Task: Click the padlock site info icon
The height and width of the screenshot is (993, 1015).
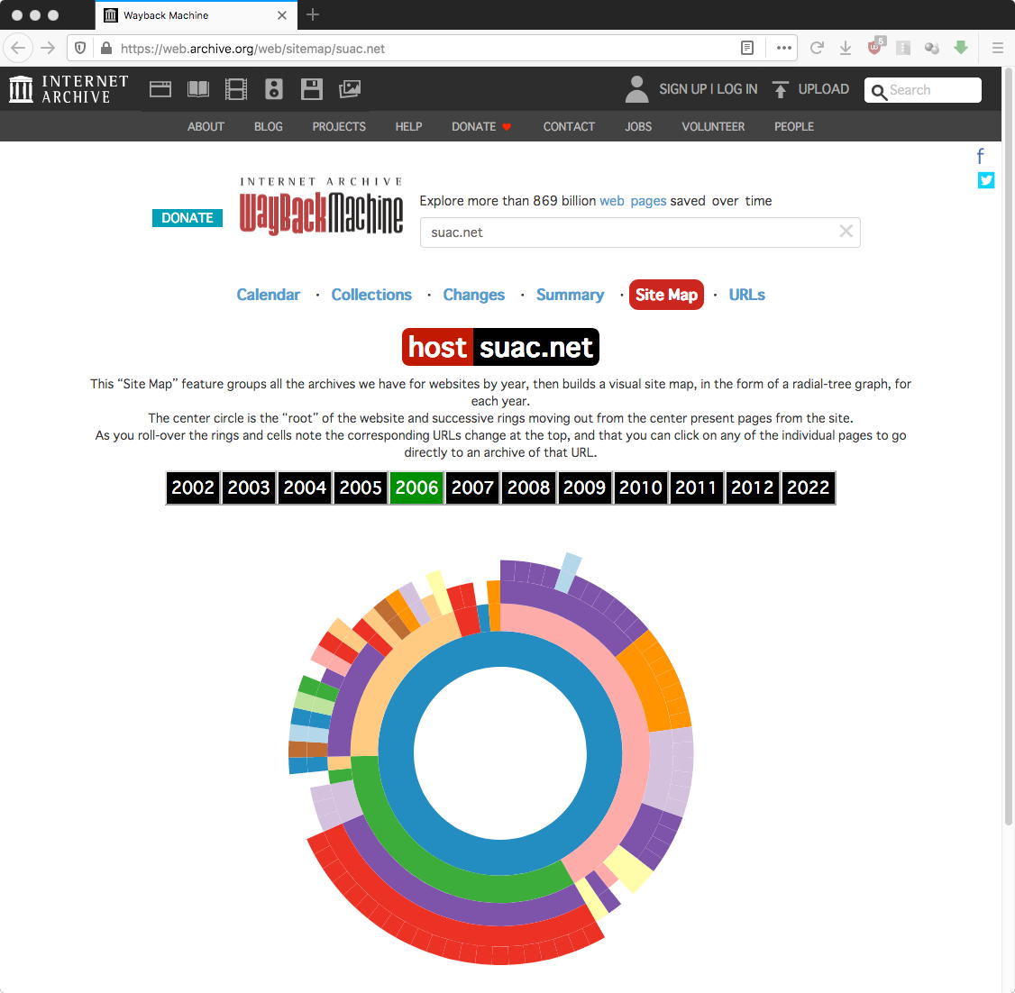Action: tap(106, 48)
